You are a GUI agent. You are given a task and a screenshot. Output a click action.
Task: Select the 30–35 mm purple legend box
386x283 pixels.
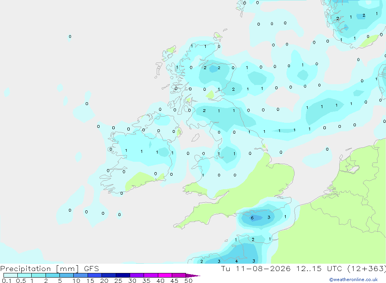[x=137, y=275]
